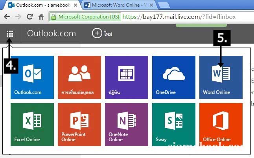Create new mail with the ใหม่ button
The height and width of the screenshot is (158, 254).
[102, 33]
